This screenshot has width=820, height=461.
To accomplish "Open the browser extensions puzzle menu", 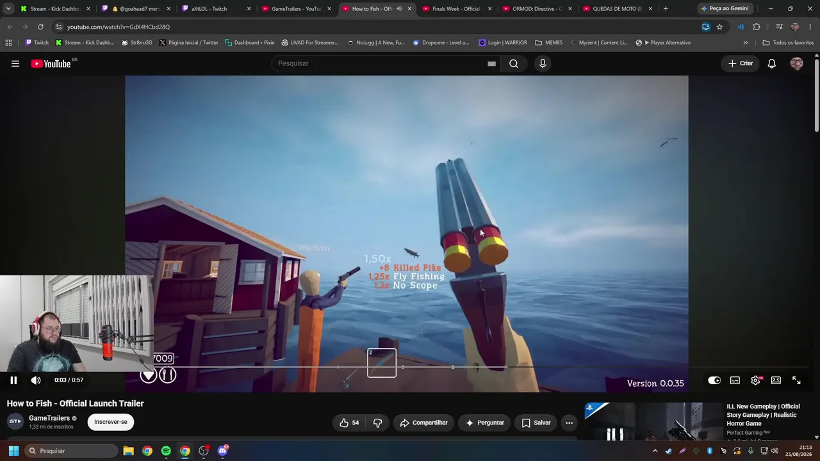I will pos(757,27).
